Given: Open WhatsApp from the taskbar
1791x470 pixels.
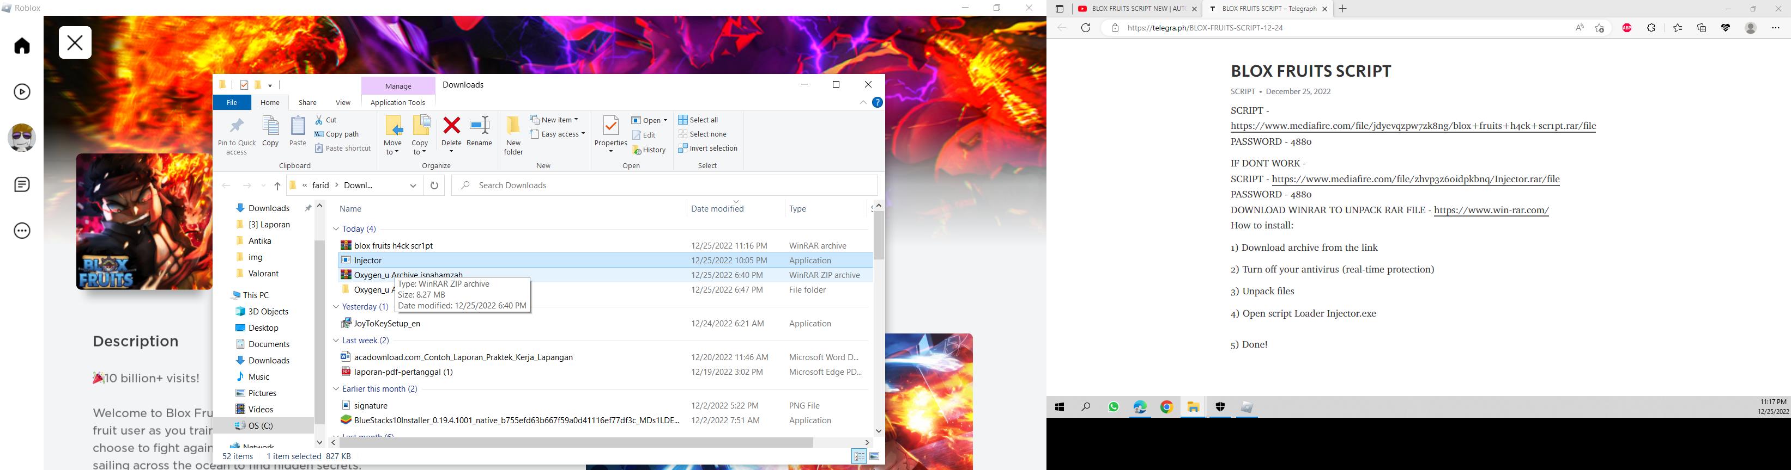Looking at the screenshot, I should [x=1114, y=407].
